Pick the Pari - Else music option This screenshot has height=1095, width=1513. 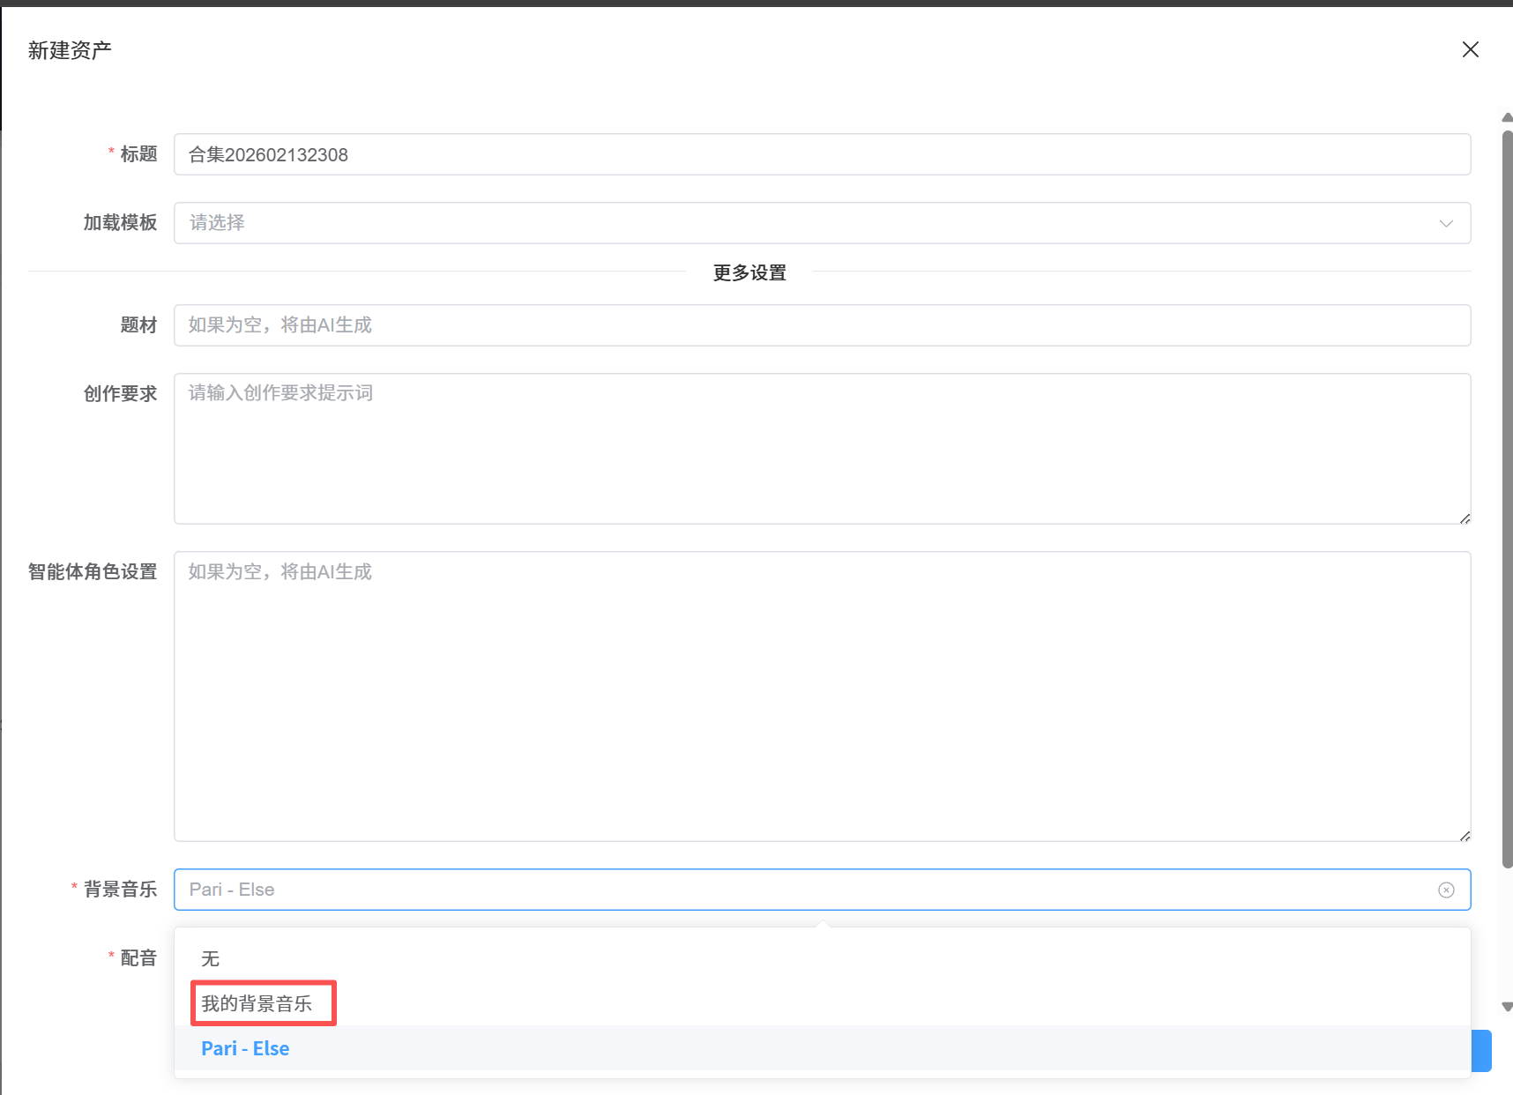(245, 1048)
